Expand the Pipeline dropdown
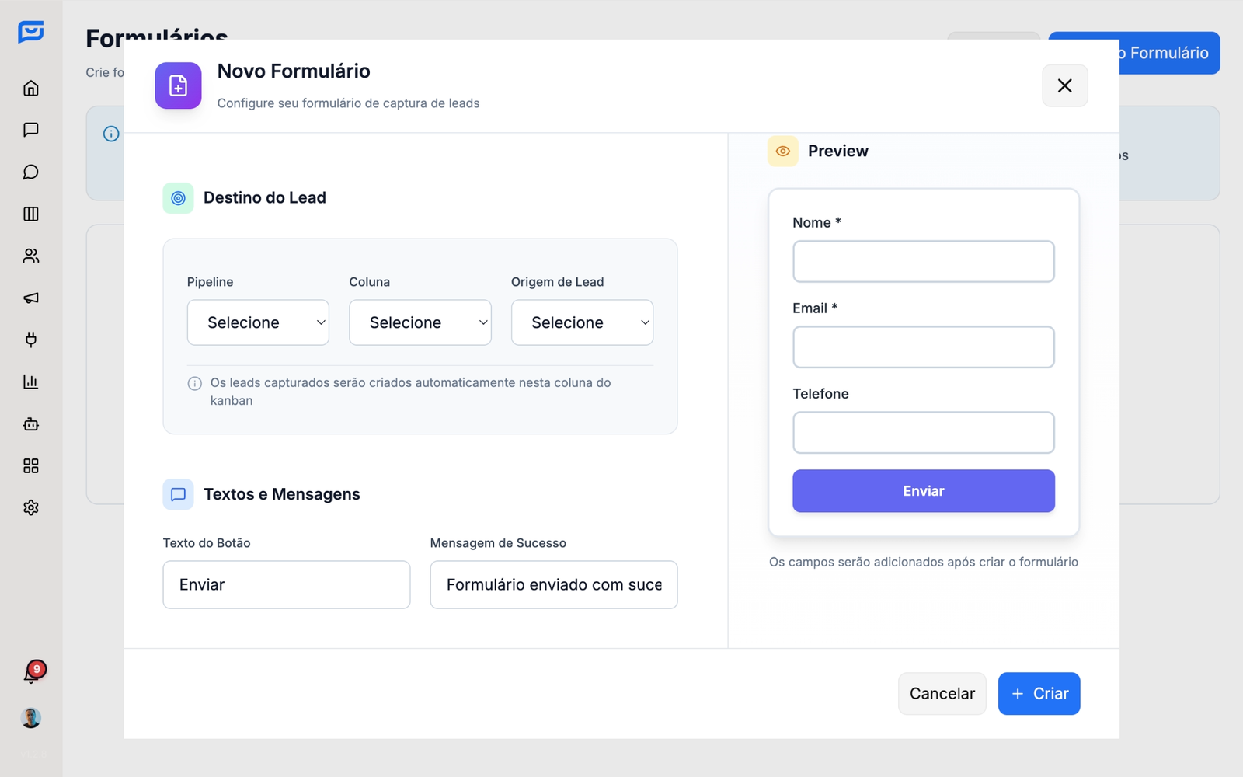The height and width of the screenshot is (777, 1243). (258, 322)
